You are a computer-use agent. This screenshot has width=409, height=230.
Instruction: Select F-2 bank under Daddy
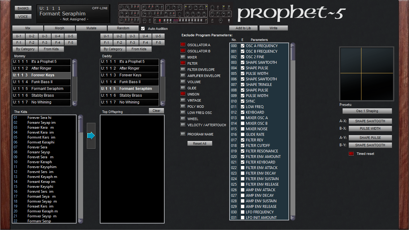tap(119, 43)
